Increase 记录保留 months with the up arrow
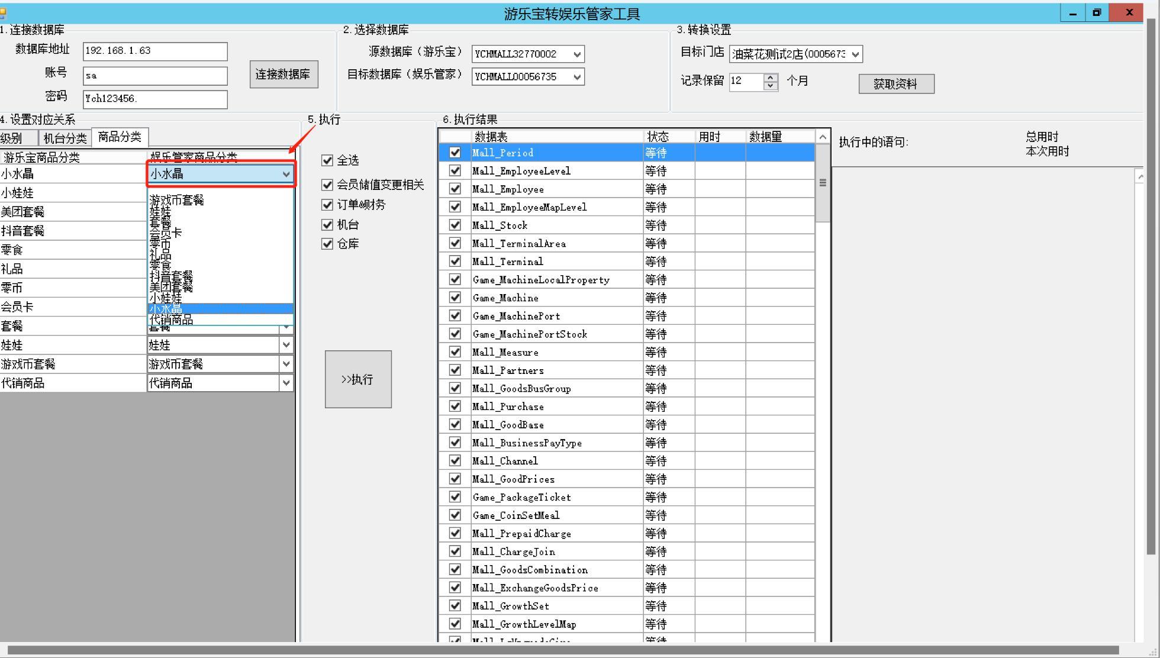 771,78
